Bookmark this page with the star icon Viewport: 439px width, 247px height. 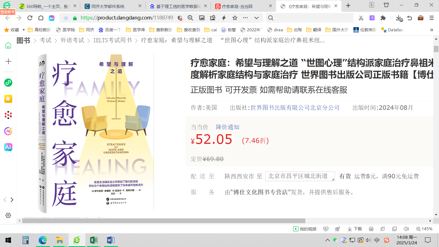[x=235, y=18]
